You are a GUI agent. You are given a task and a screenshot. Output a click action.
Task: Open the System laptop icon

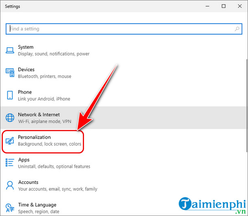point(10,50)
